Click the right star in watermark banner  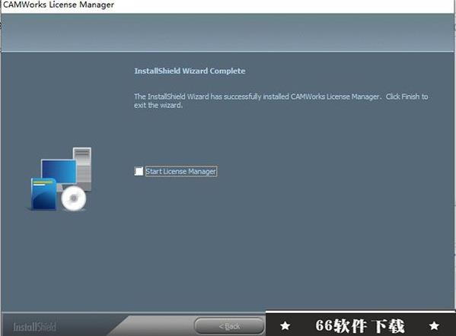pos(434,325)
